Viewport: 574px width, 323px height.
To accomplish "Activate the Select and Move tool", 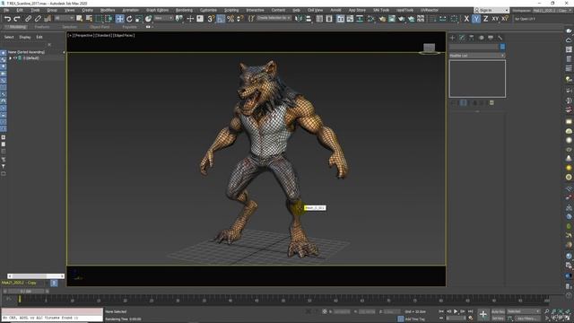I will 119,19.
